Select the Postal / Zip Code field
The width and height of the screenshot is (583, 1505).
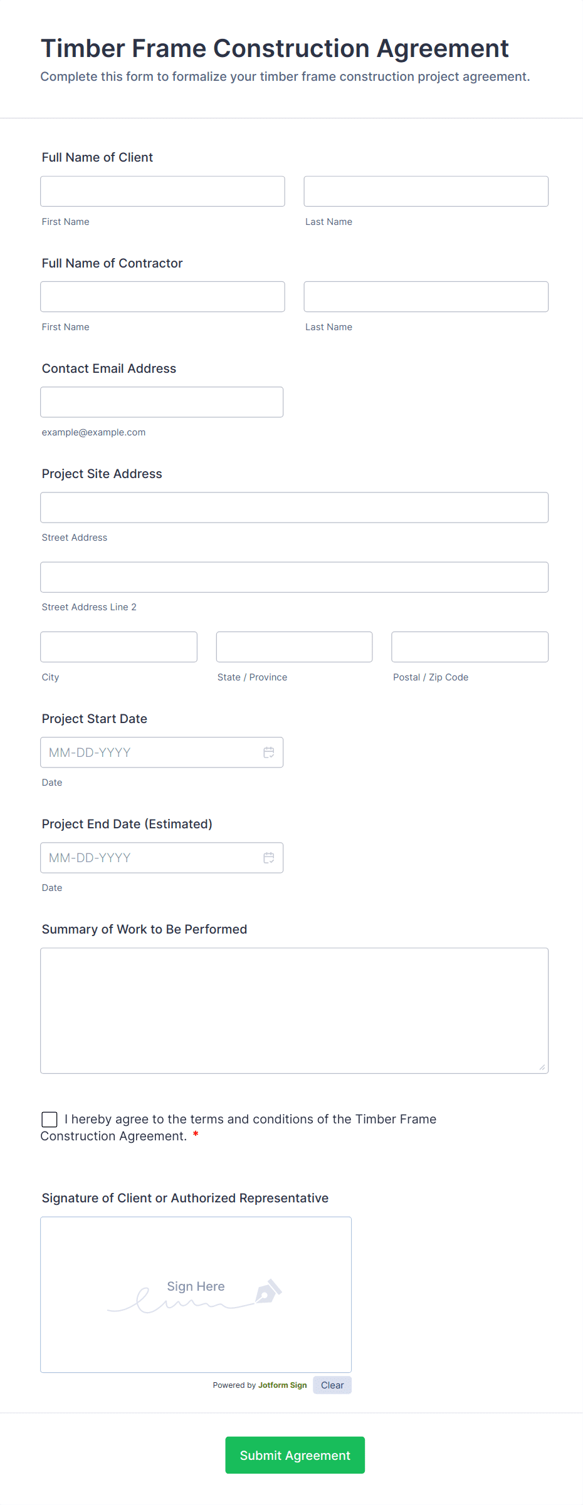coord(469,647)
